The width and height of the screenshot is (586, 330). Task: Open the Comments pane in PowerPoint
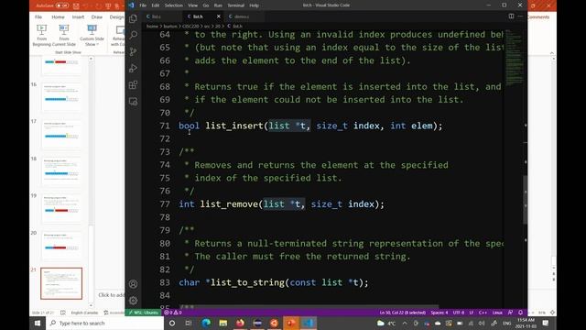click(539, 17)
